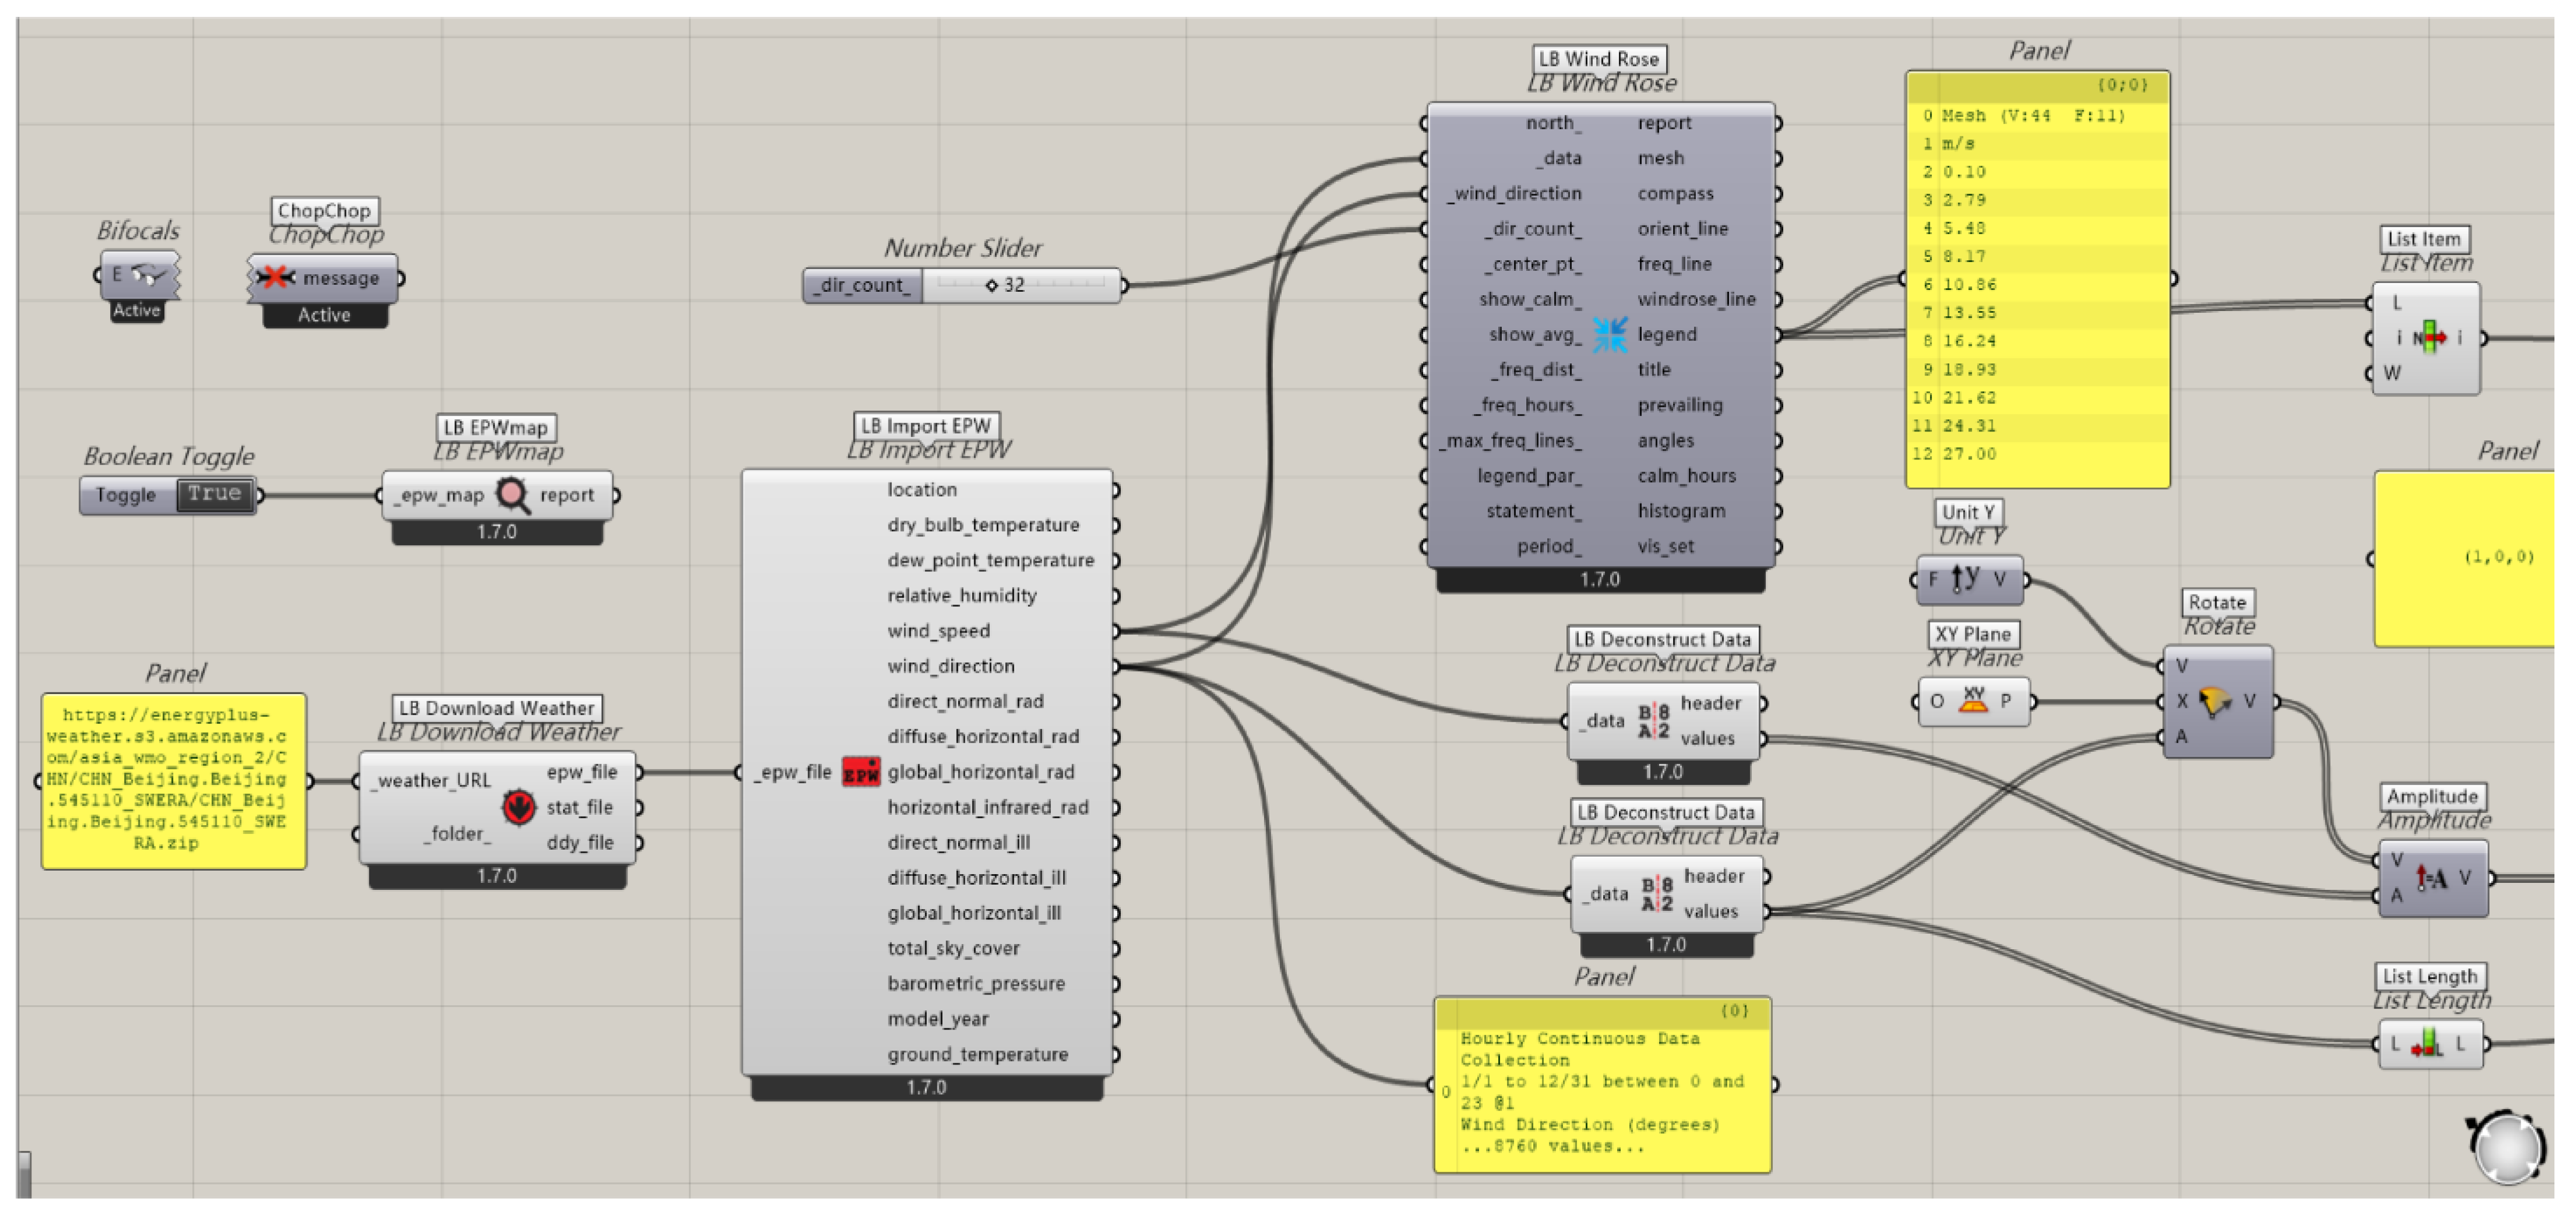The height and width of the screenshot is (1216, 2576).
Task: Click the round canvas widget icon in the corner
Action: tap(2507, 1147)
